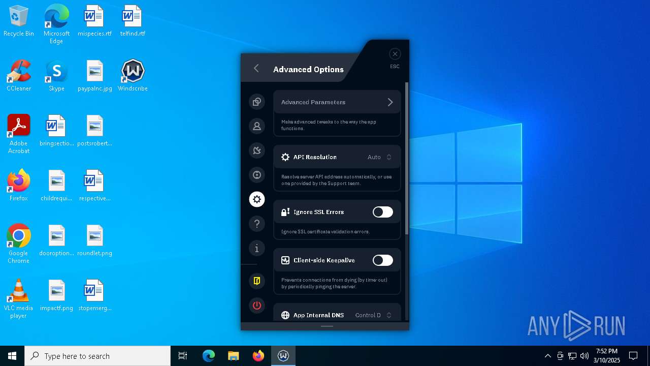Open the volume control in tray

coord(584,356)
